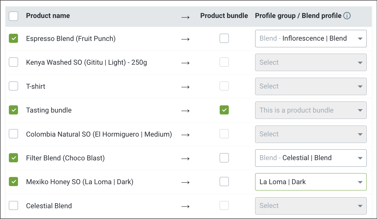Check Product bundle for Mexiko Honey SO
This screenshot has height=219, width=377.
[x=224, y=182]
